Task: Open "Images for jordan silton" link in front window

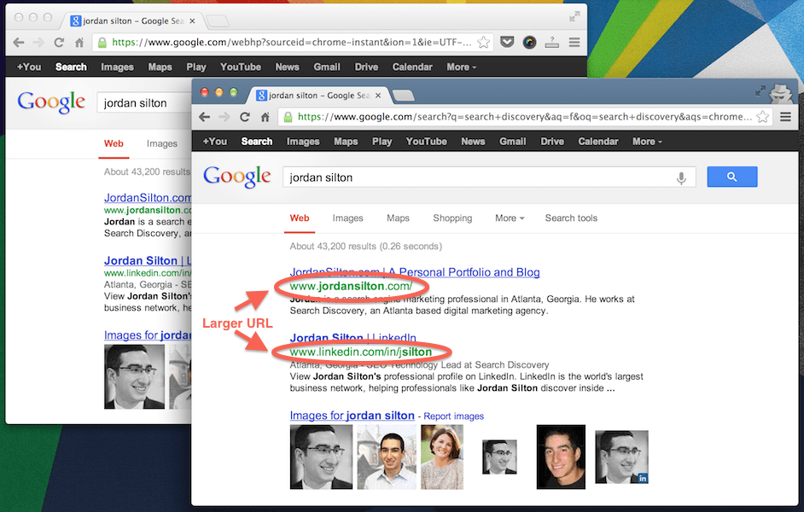Action: pos(352,416)
